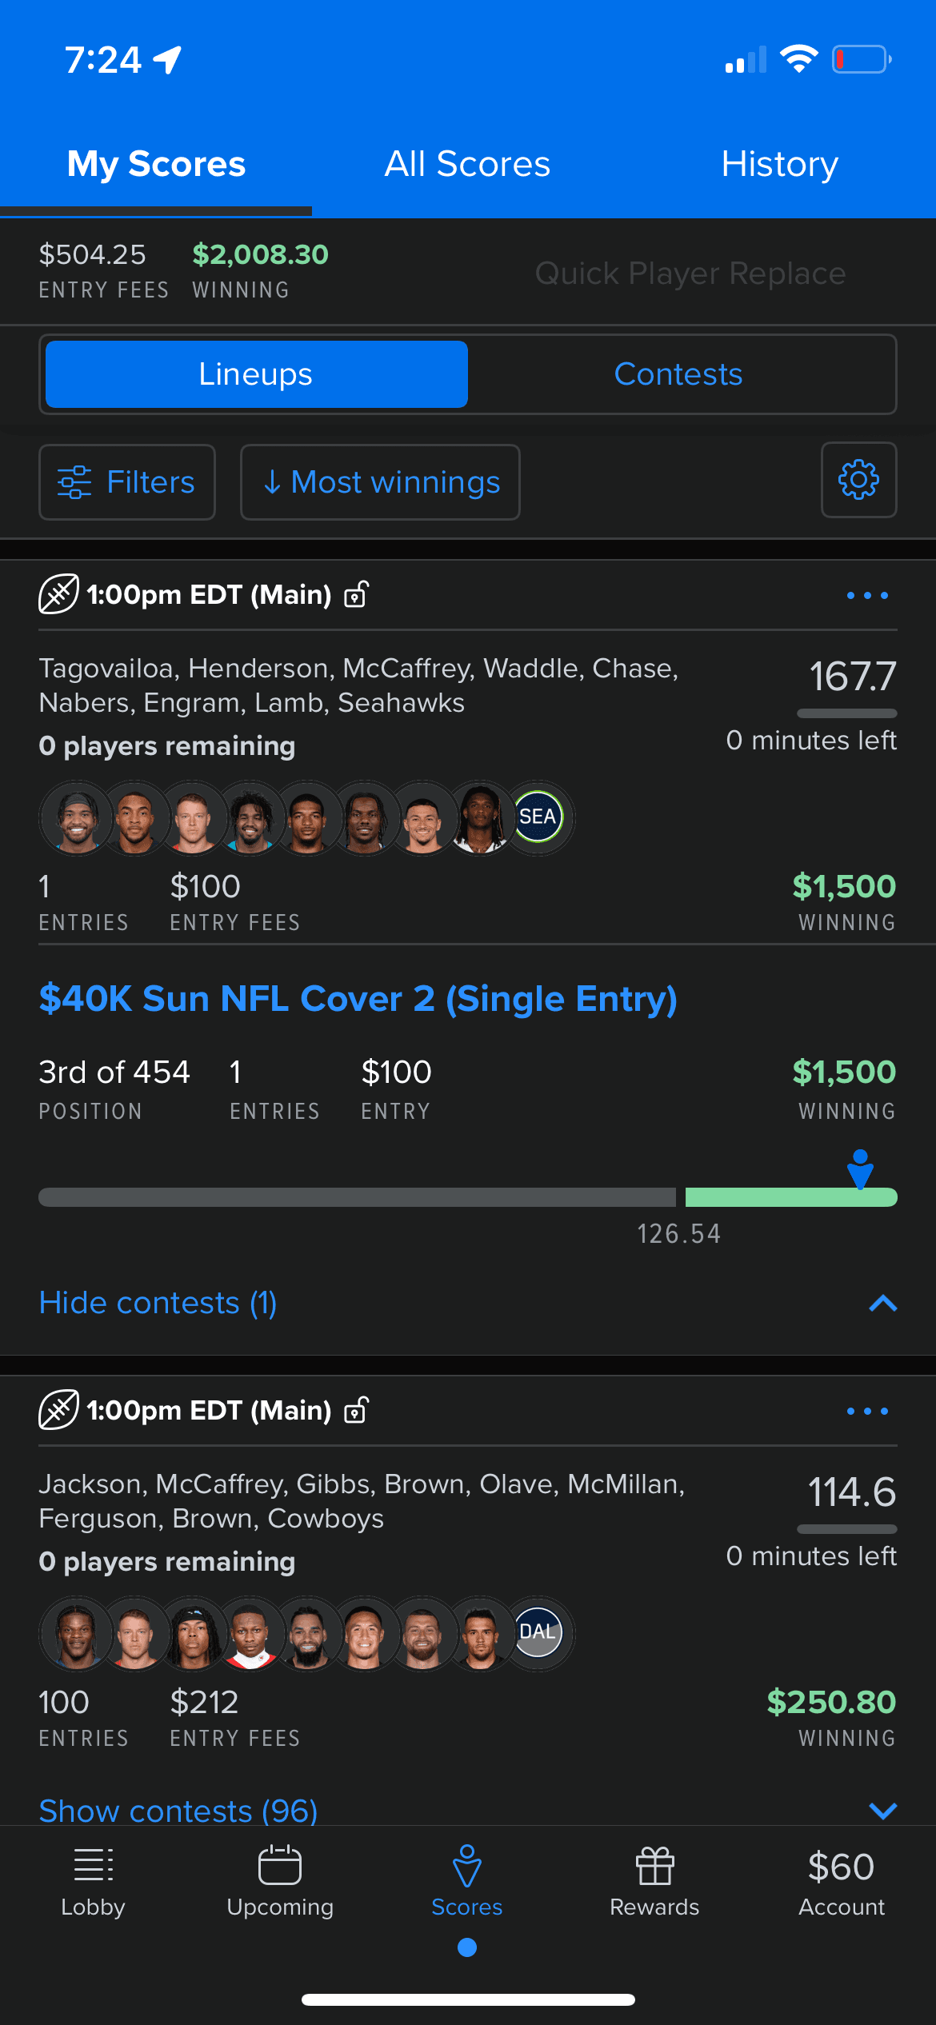Open the Filters button
Screen dimensions: 936x2025
[x=127, y=482]
